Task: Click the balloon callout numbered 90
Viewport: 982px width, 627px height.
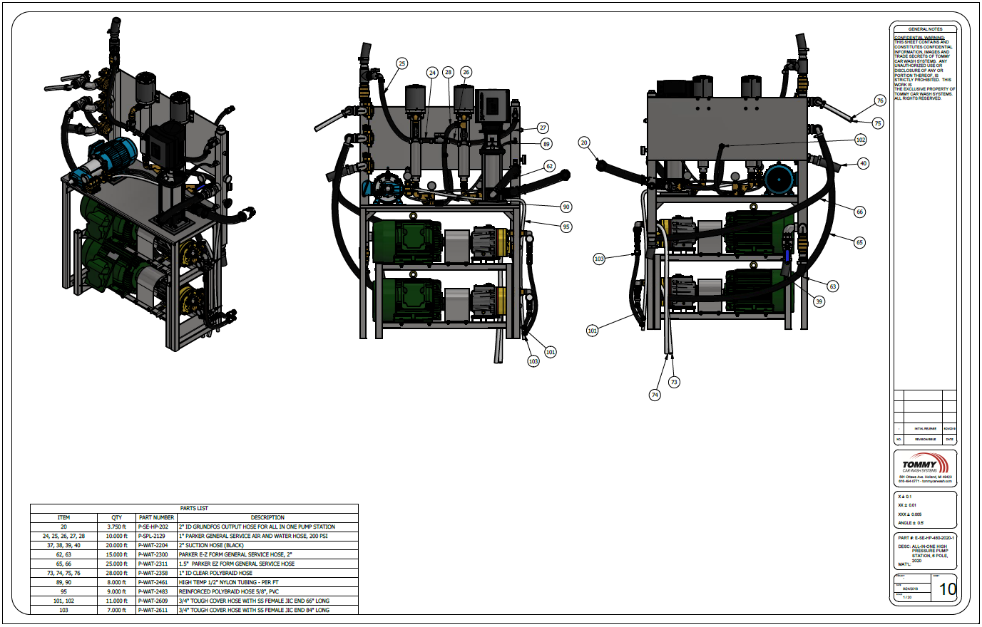Action: point(566,207)
